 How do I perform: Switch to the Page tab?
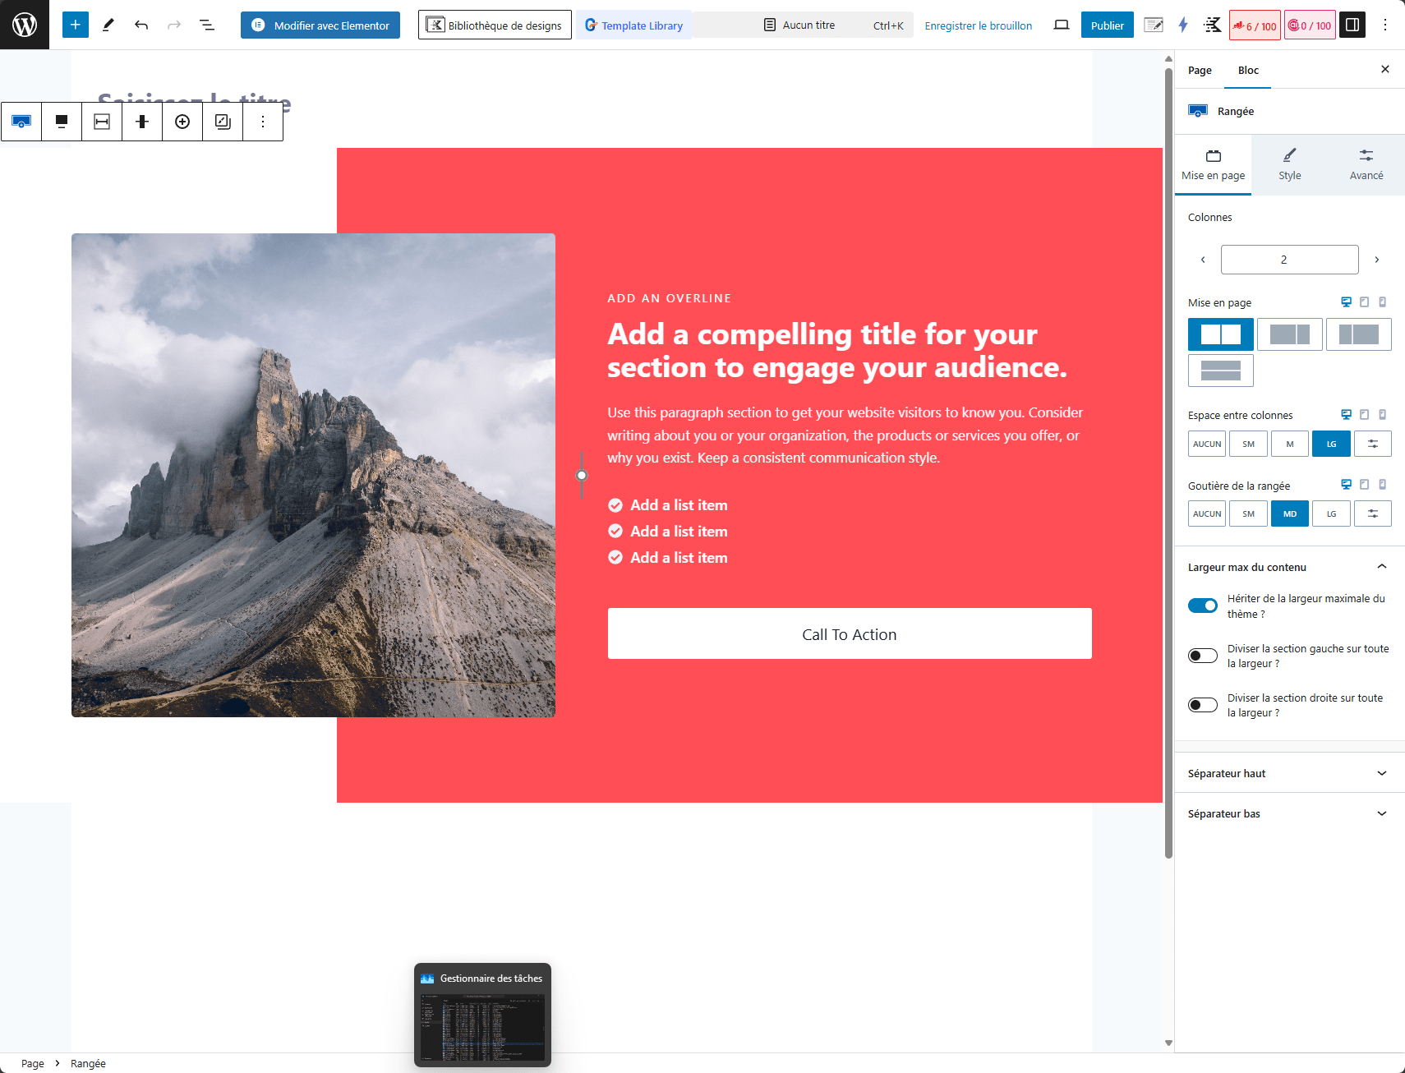click(1200, 71)
